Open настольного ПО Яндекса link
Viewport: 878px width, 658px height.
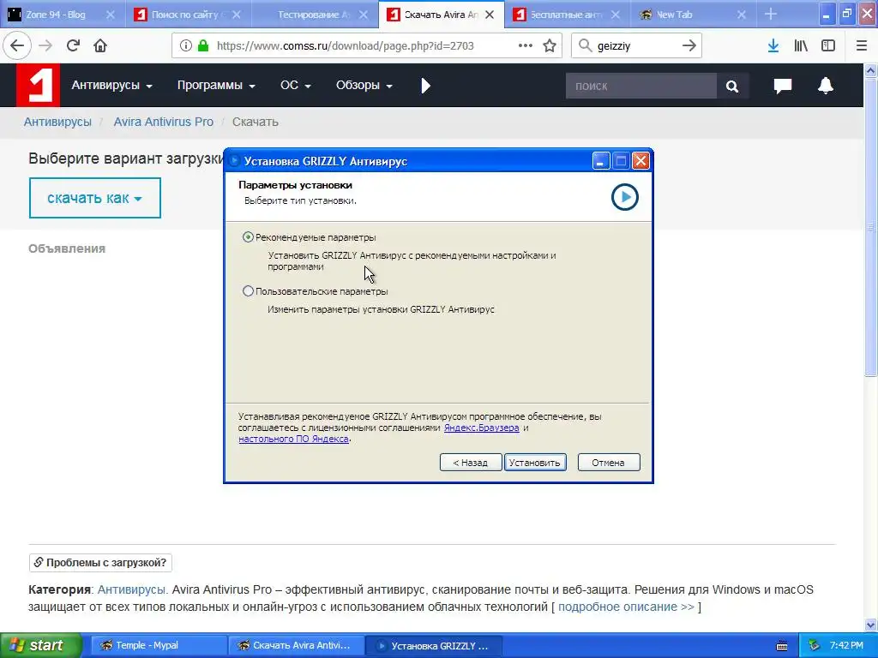tap(293, 439)
